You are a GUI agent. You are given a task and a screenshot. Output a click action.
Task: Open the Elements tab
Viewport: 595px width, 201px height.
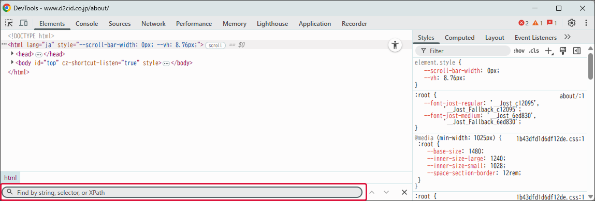click(x=52, y=23)
